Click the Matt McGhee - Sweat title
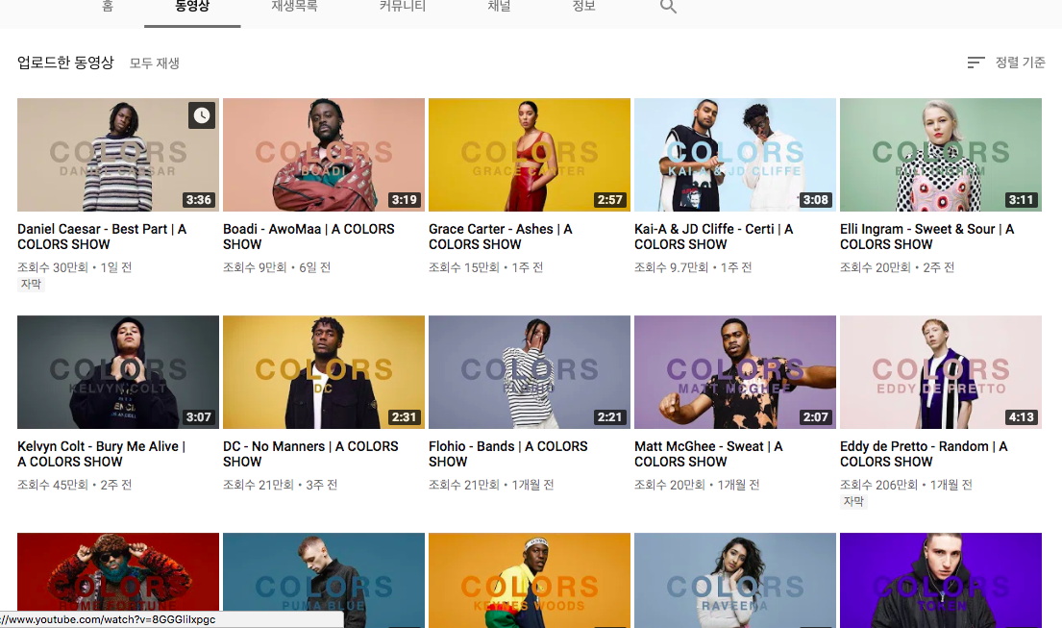 (x=708, y=454)
